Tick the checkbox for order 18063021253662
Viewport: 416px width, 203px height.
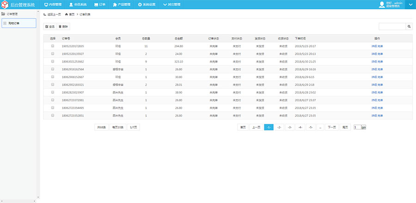tap(52, 61)
